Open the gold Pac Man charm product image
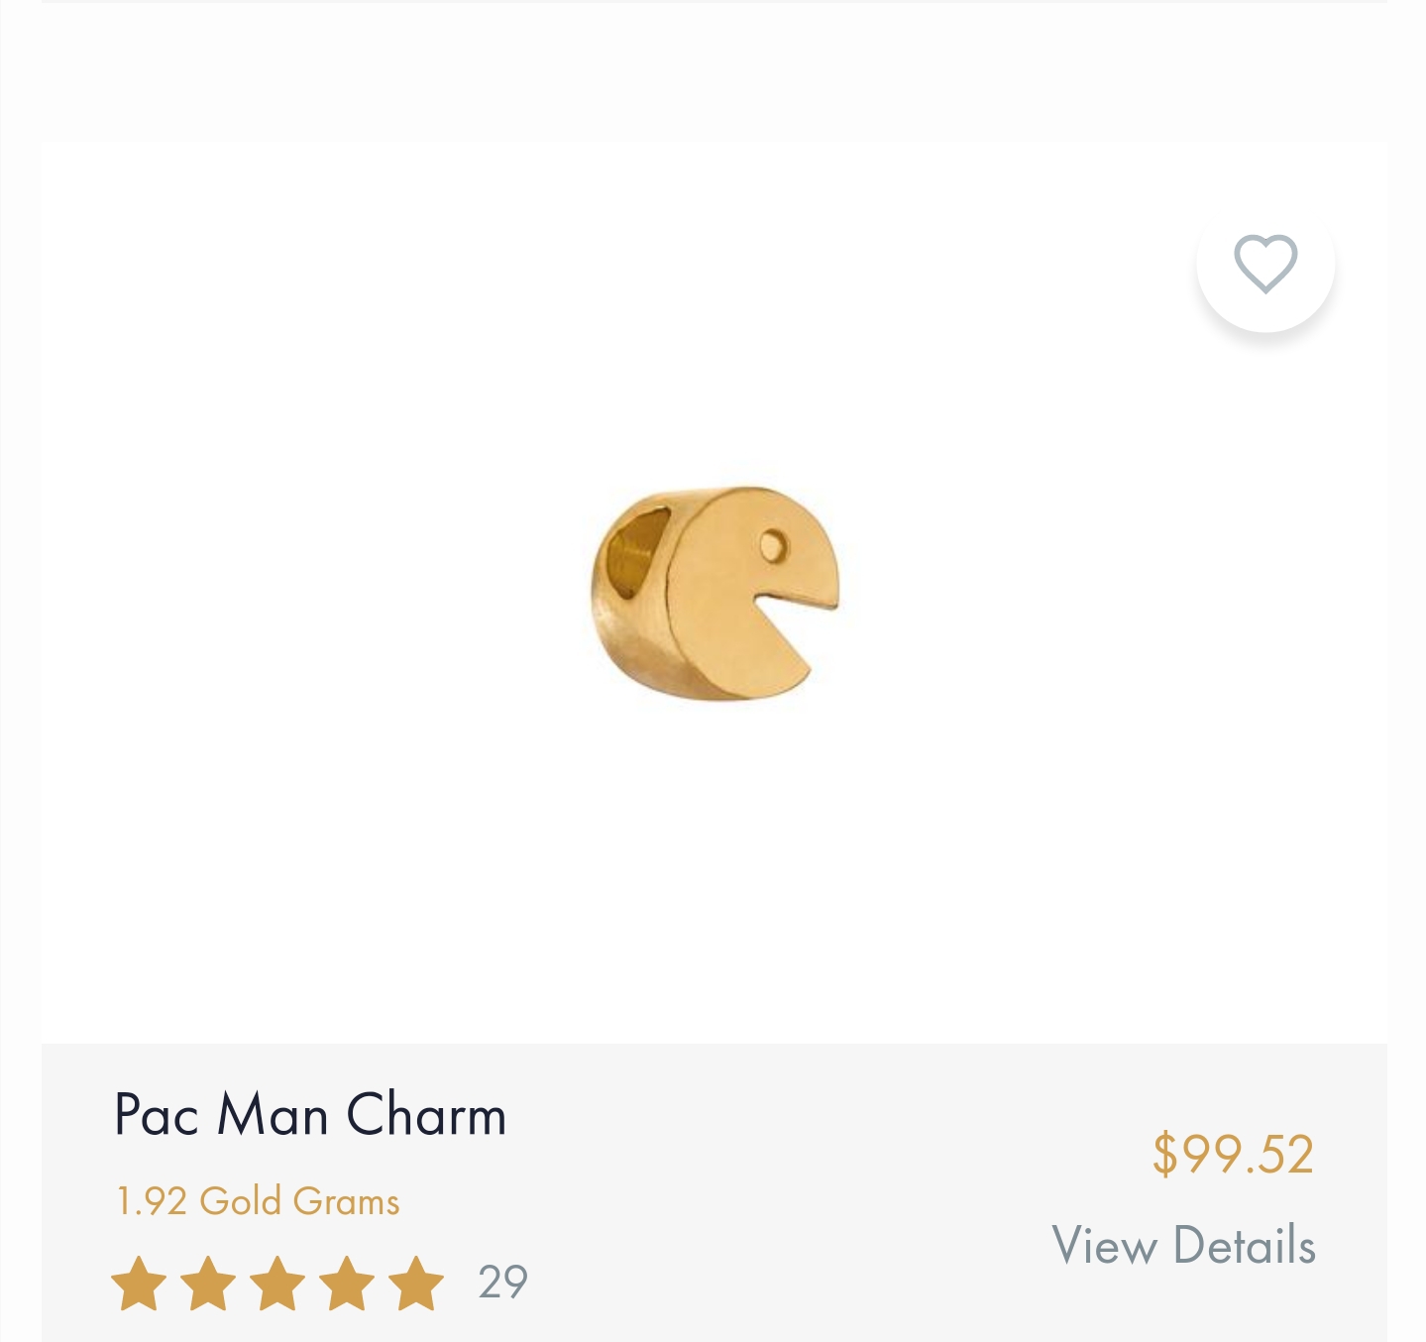The width and height of the screenshot is (1426, 1342). tap(714, 594)
